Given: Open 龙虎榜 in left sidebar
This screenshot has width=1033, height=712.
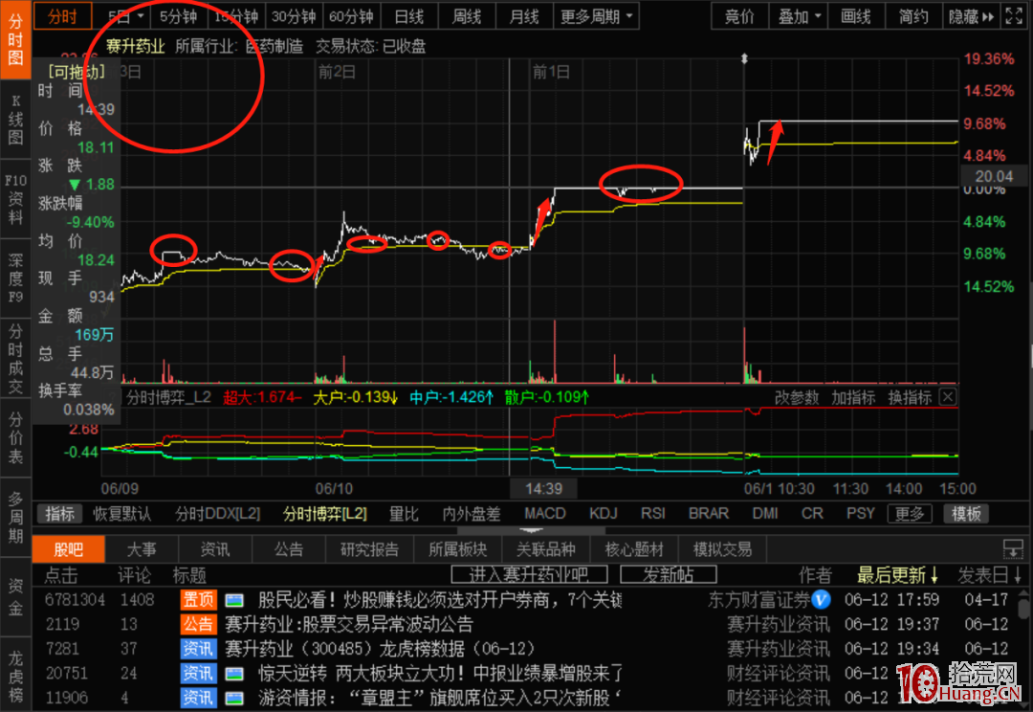Looking at the screenshot, I should pyautogui.click(x=15, y=676).
